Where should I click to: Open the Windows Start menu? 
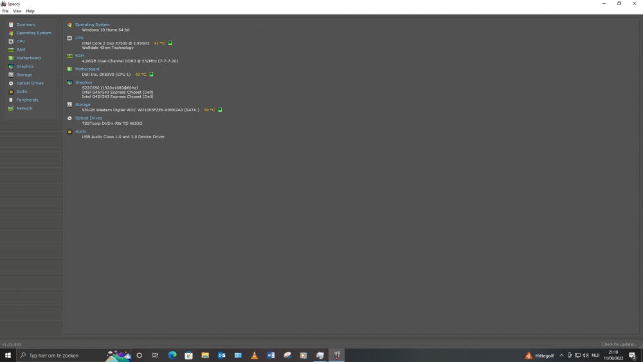(8, 356)
